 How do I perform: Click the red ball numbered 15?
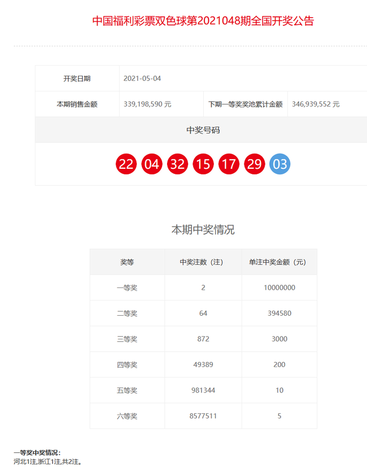coord(203,164)
